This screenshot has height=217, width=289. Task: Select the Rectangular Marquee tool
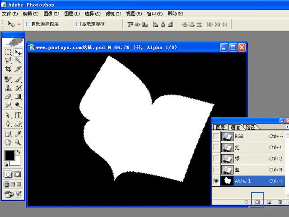(8, 53)
